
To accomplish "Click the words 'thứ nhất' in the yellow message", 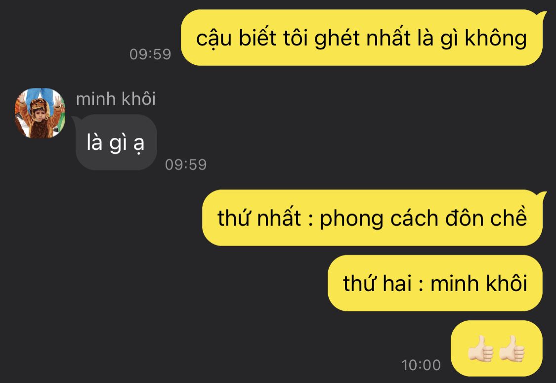I will tap(259, 218).
